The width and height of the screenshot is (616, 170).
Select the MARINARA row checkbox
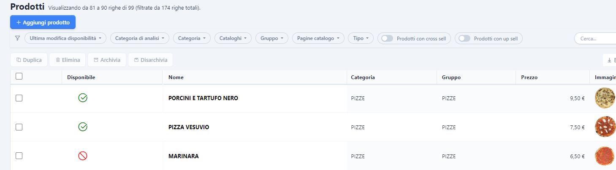(x=19, y=156)
